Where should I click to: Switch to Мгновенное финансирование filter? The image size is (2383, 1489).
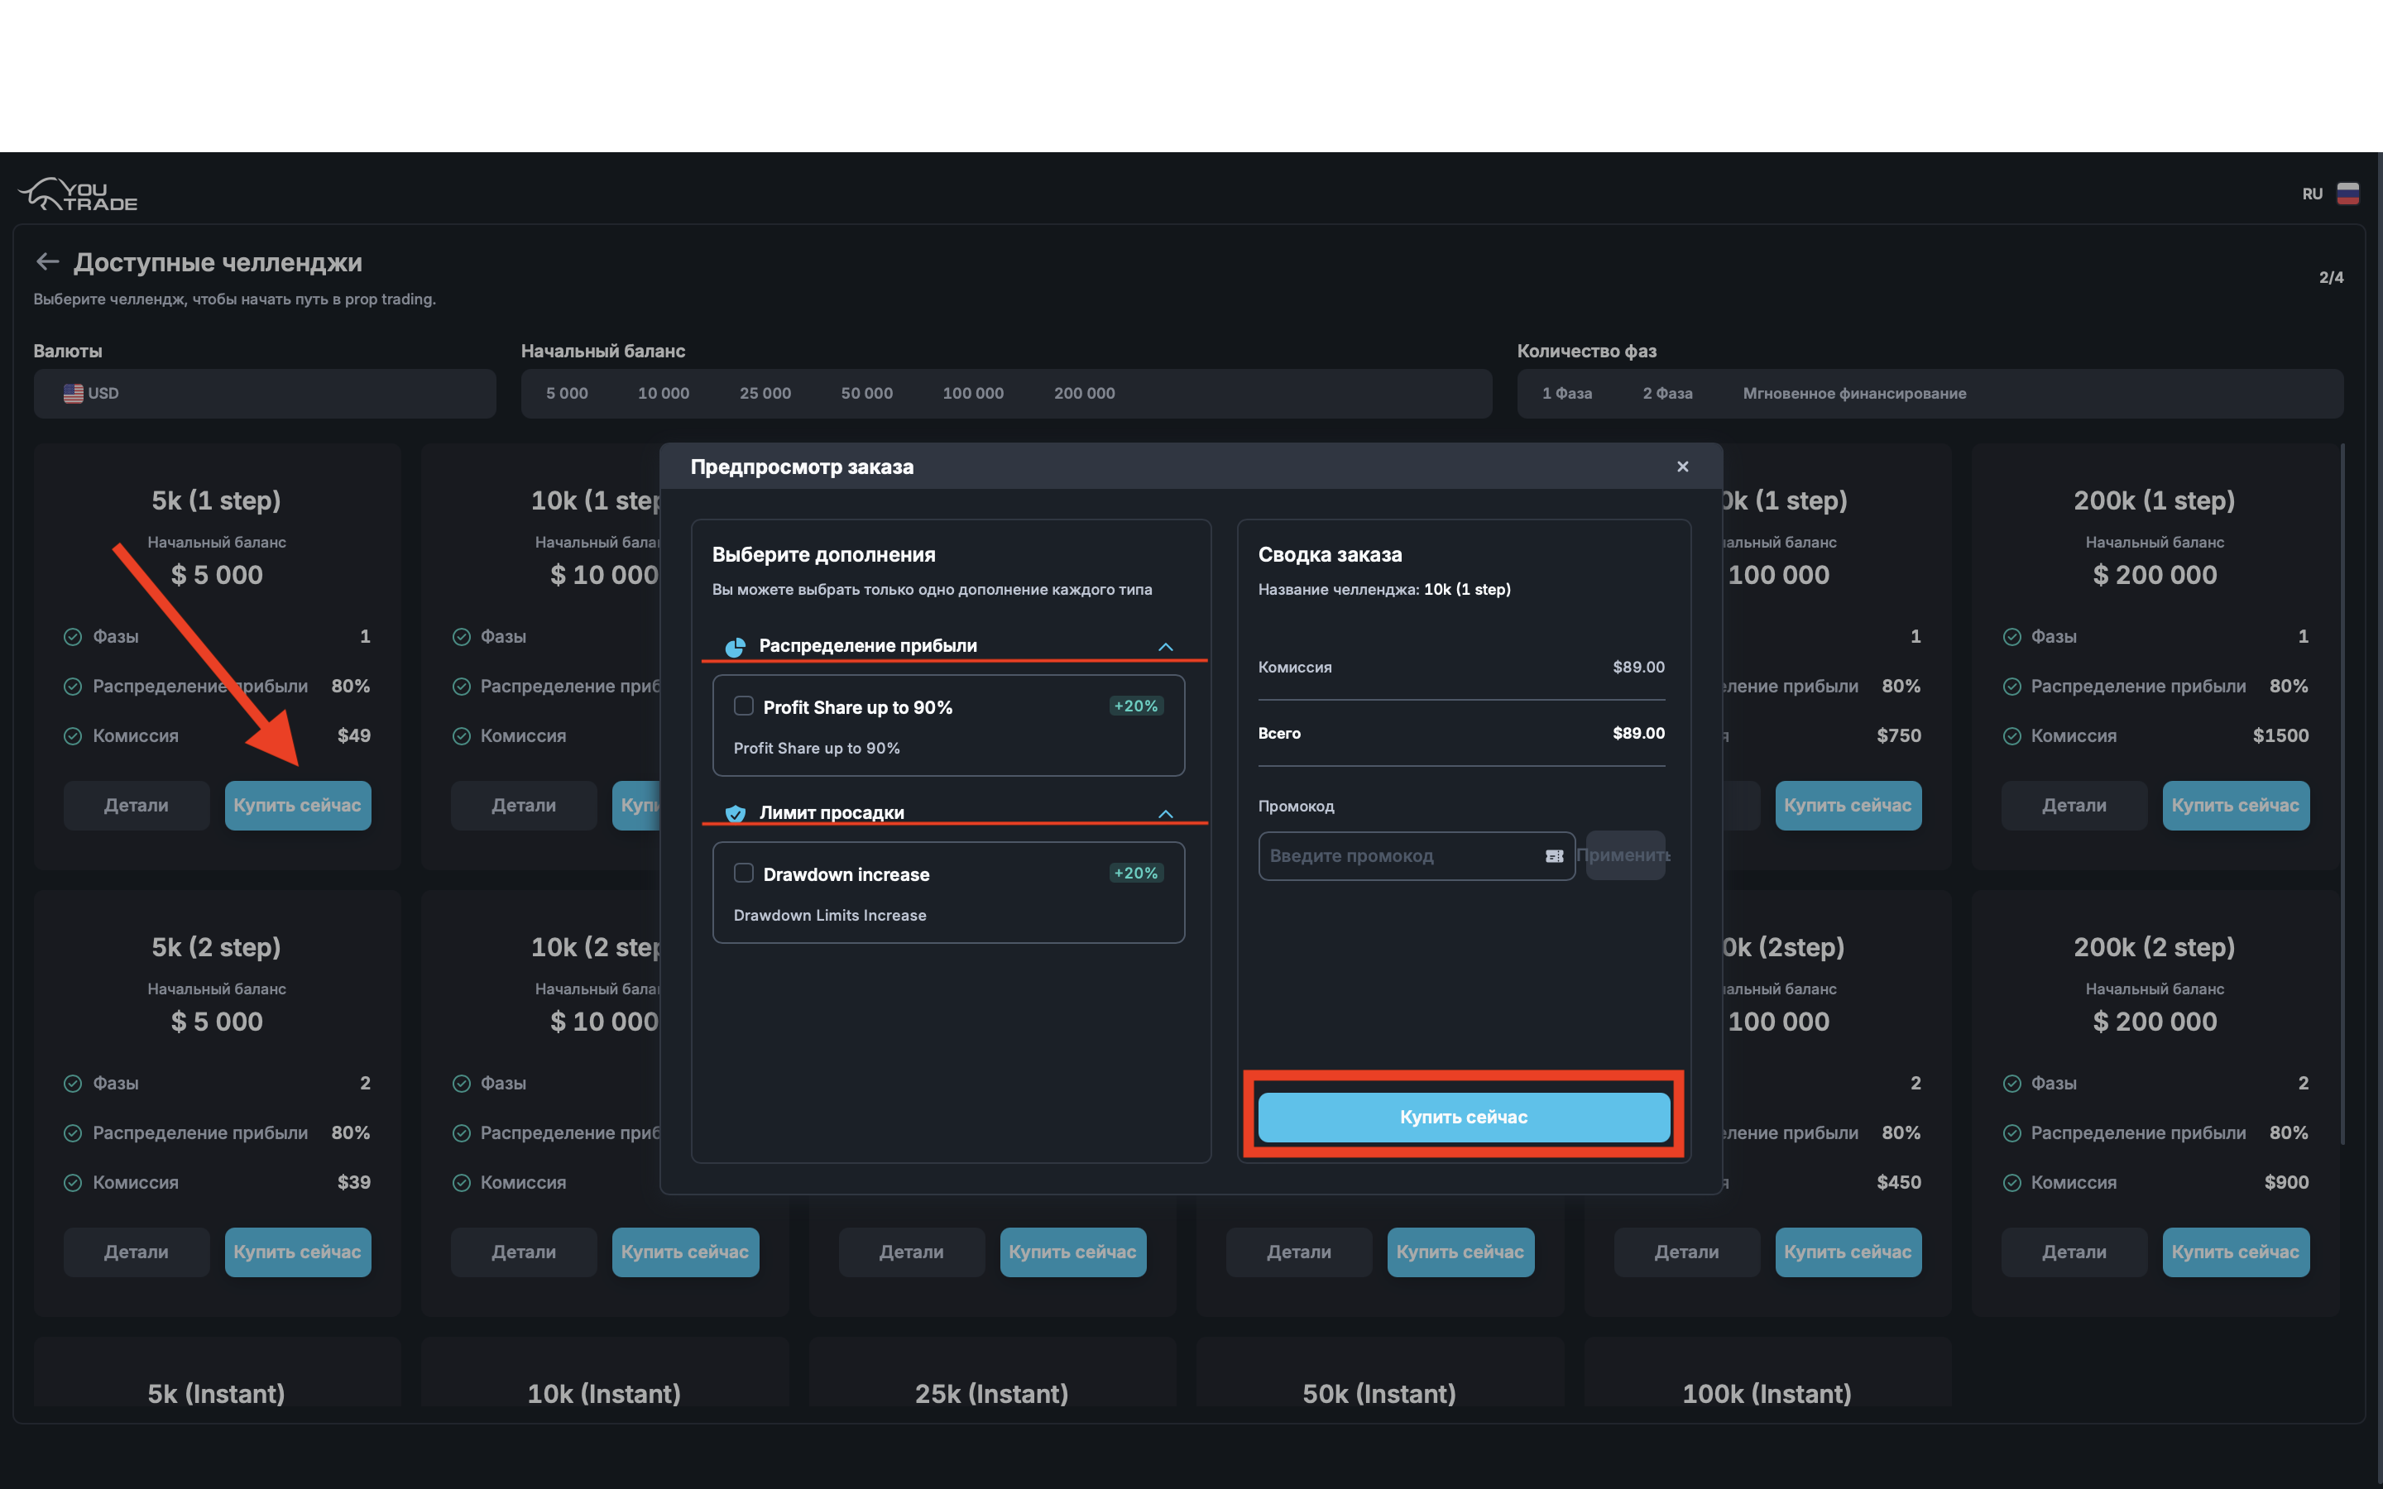1855,393
